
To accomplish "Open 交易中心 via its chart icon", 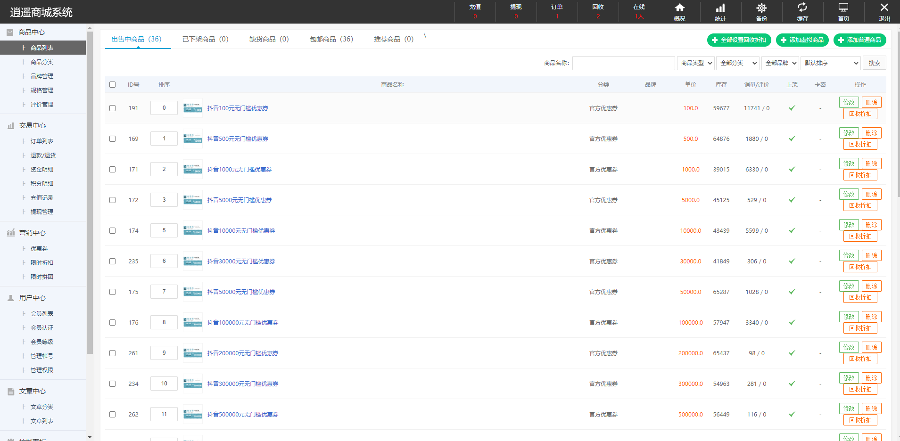I will point(10,125).
